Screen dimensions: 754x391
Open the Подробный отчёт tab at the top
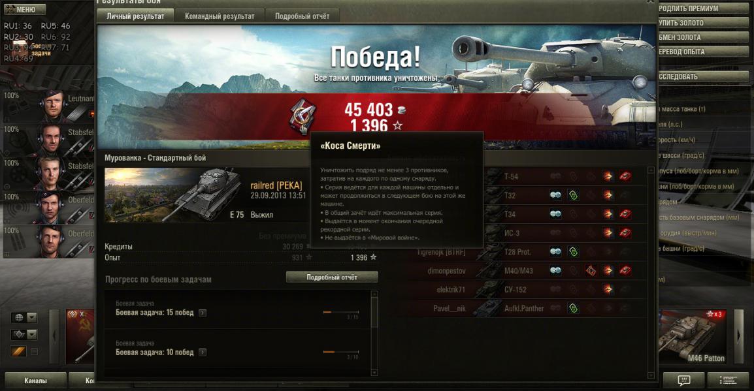click(302, 16)
